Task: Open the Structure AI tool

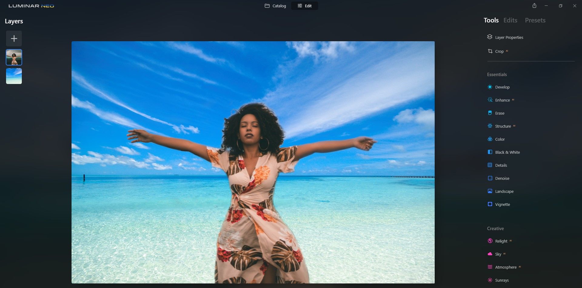Action: pyautogui.click(x=501, y=126)
